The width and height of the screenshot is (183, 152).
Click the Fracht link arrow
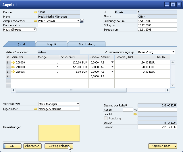[x=135, y=114]
